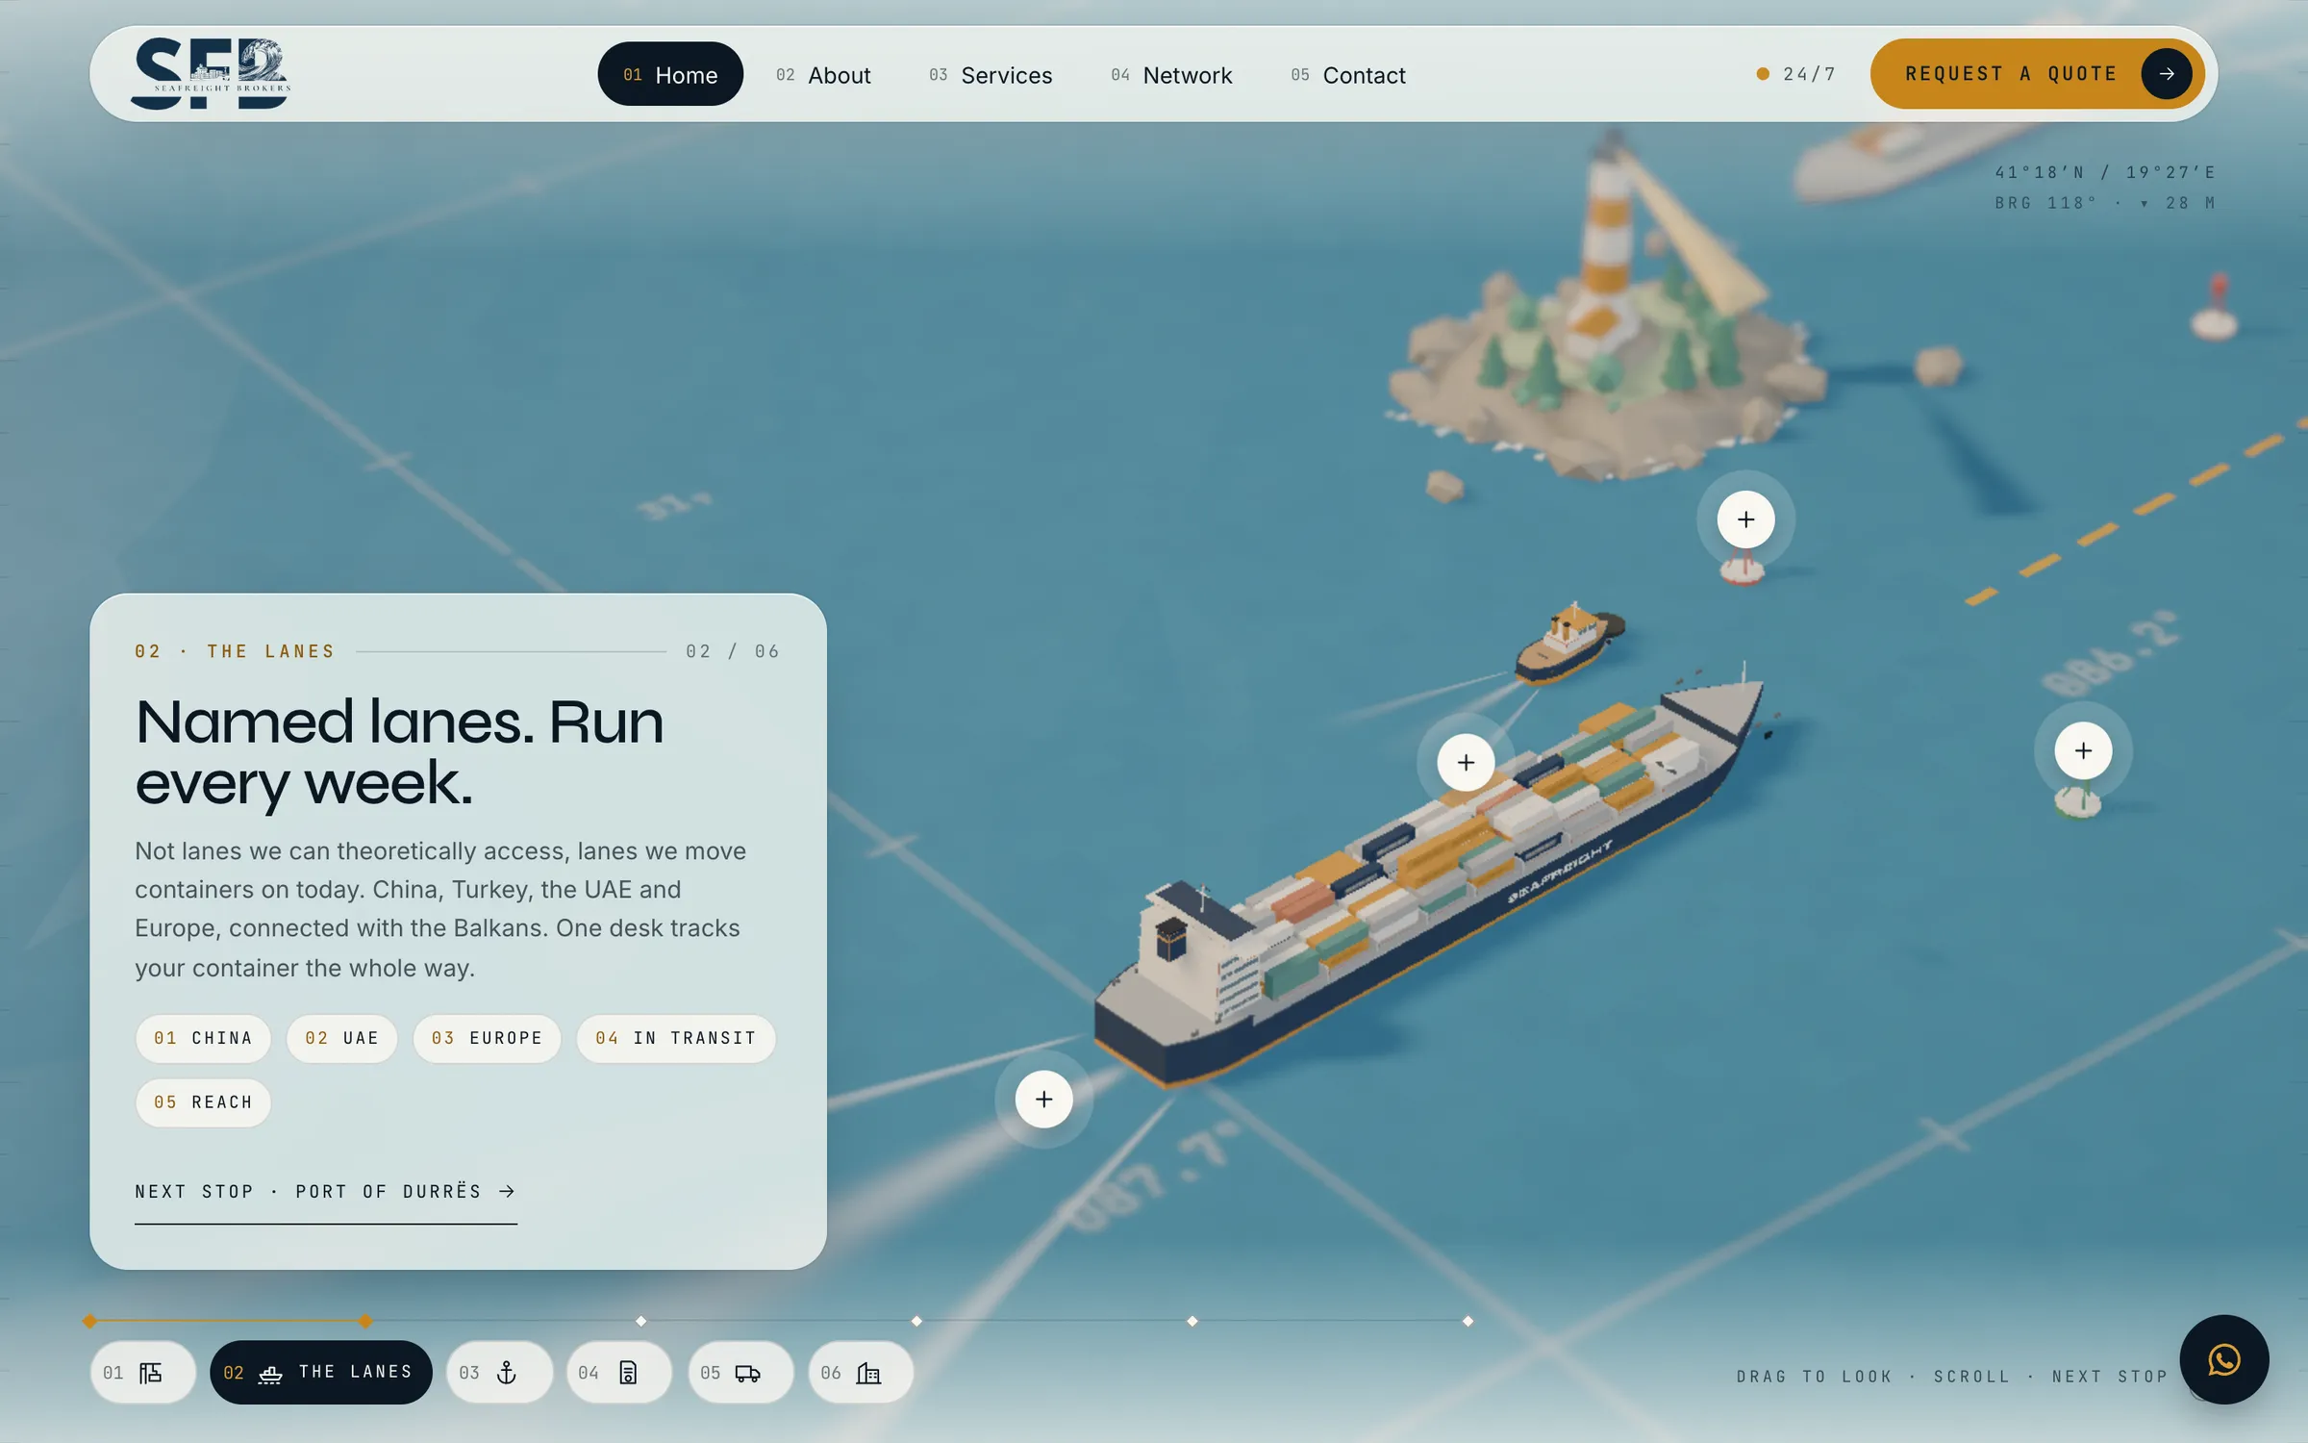Click the 02 / 06 slide counter
The width and height of the screenshot is (2308, 1443).
click(x=733, y=652)
